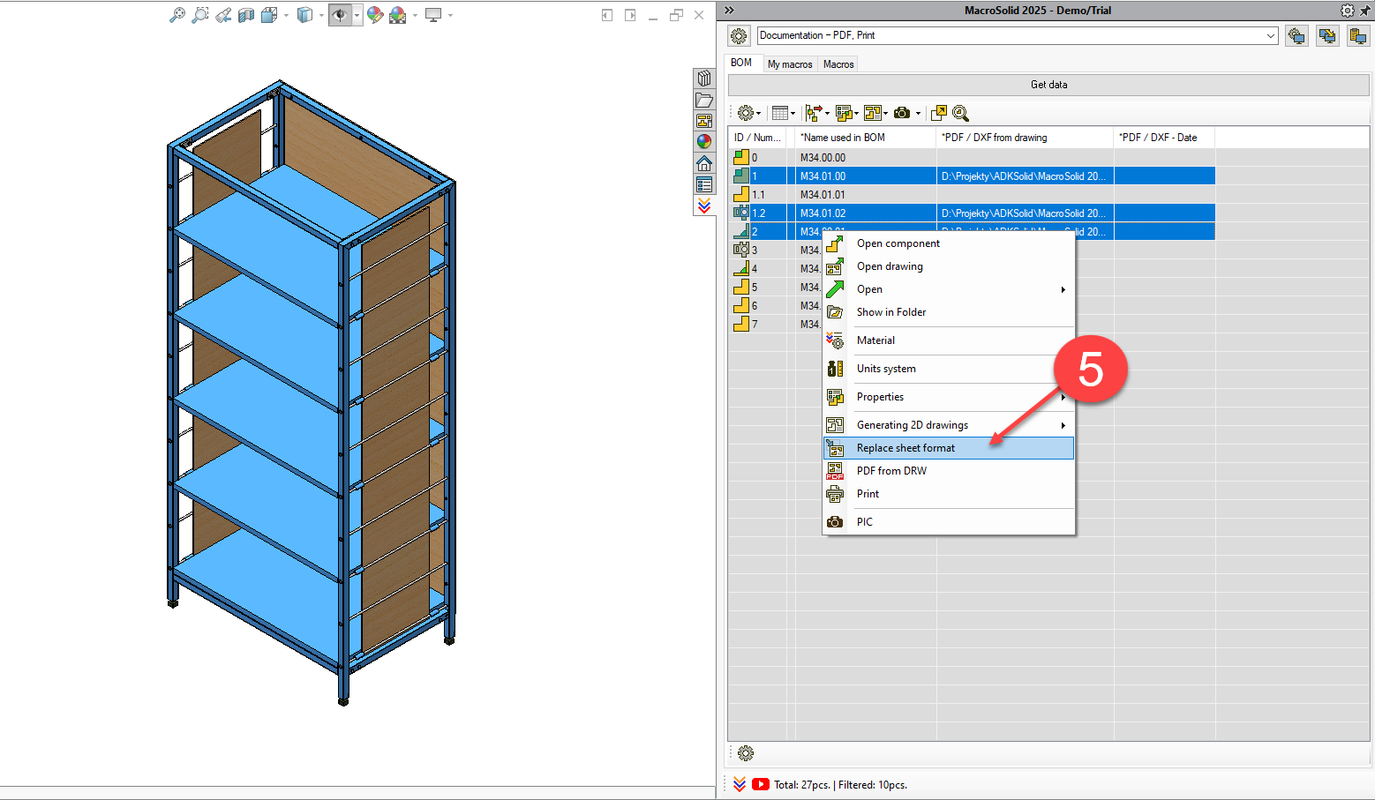Open the BOM settings gear dropdown
Screen dimensions: 1375x800
coord(749,113)
